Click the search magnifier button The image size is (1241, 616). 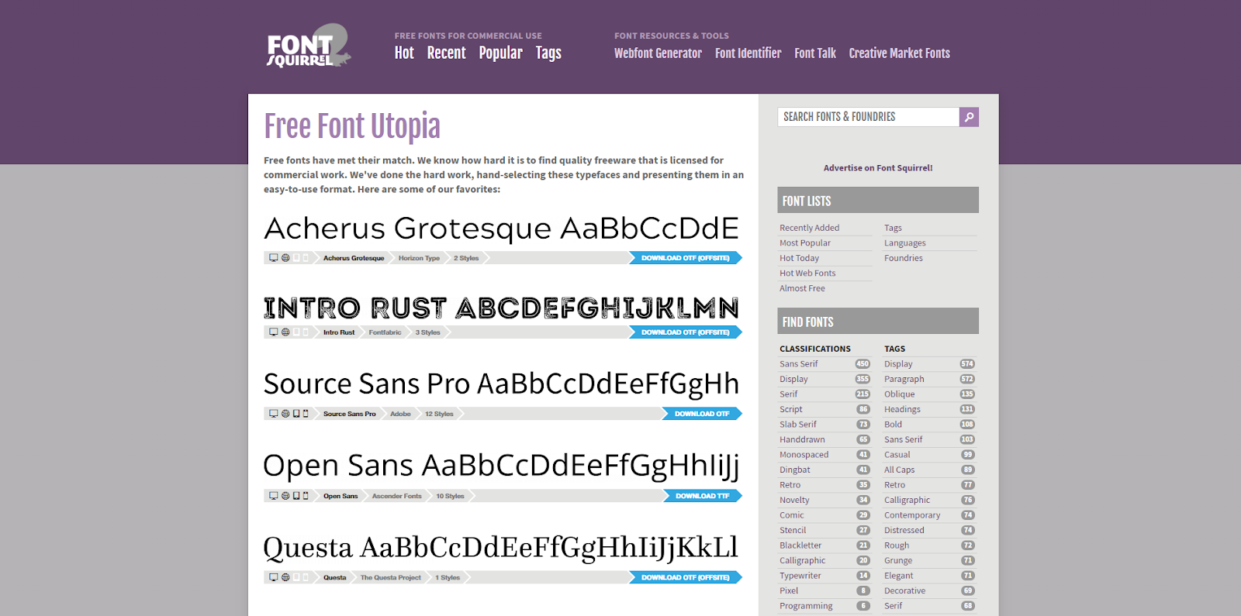[969, 117]
